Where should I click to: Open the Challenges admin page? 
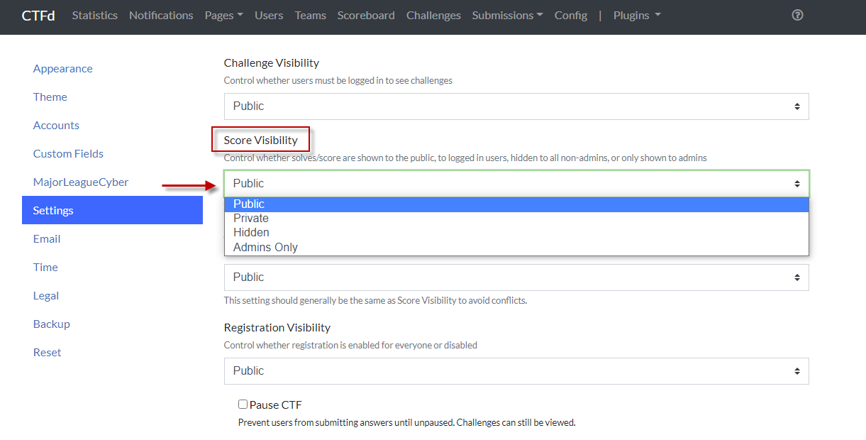[x=433, y=15]
